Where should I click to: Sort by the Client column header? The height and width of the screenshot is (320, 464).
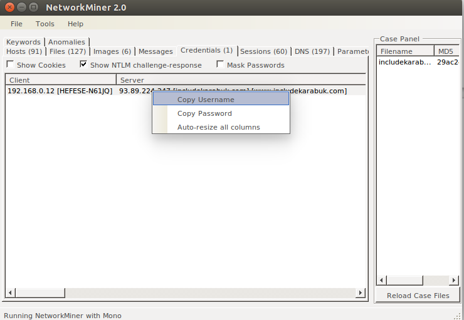click(x=61, y=80)
